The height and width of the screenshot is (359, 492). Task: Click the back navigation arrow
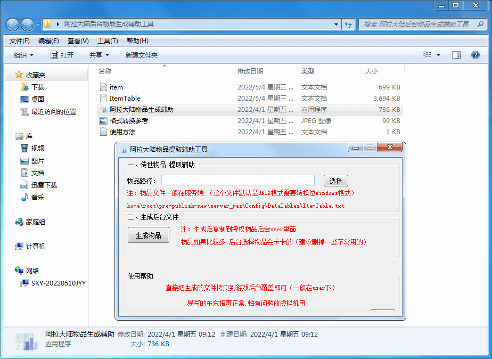(12, 24)
